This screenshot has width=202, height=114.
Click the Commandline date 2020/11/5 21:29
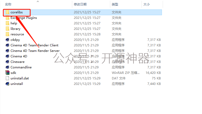(x=86, y=67)
